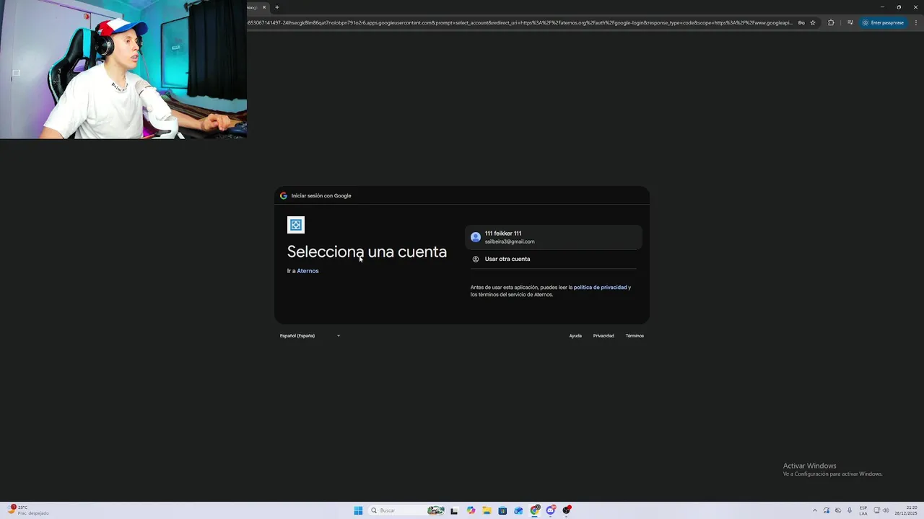Open the media control icon in toolbar
This screenshot has width=924, height=519.
(850, 22)
